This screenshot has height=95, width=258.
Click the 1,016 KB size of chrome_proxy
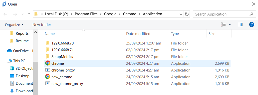tap(222, 70)
